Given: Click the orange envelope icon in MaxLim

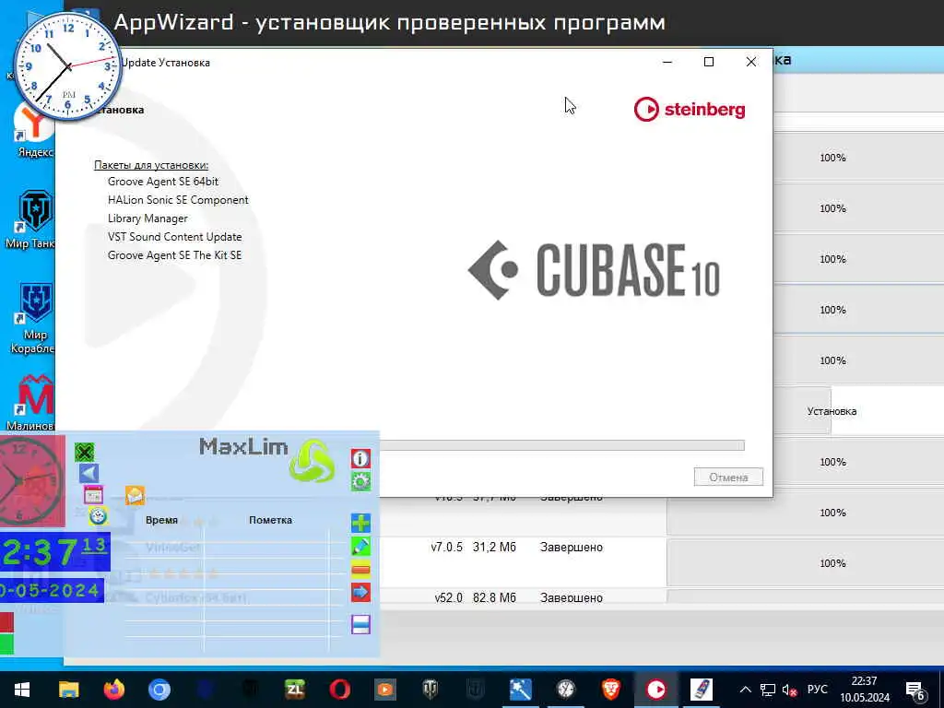Looking at the screenshot, I should pos(135,495).
